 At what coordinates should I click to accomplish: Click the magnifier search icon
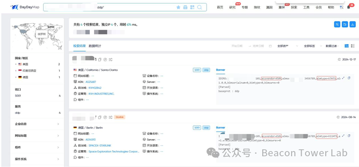[200, 7]
